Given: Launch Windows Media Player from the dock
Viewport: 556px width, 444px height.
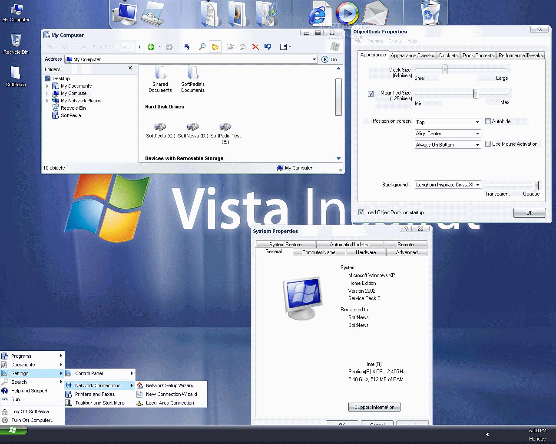Looking at the screenshot, I should tap(347, 13).
